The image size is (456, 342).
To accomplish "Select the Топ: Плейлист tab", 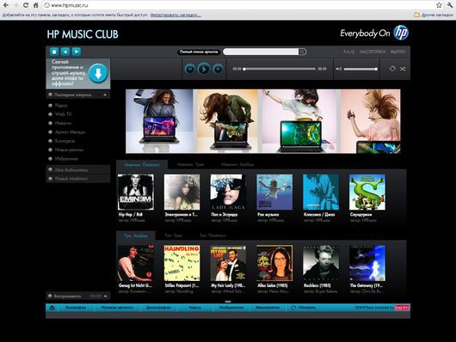I will coord(213,235).
